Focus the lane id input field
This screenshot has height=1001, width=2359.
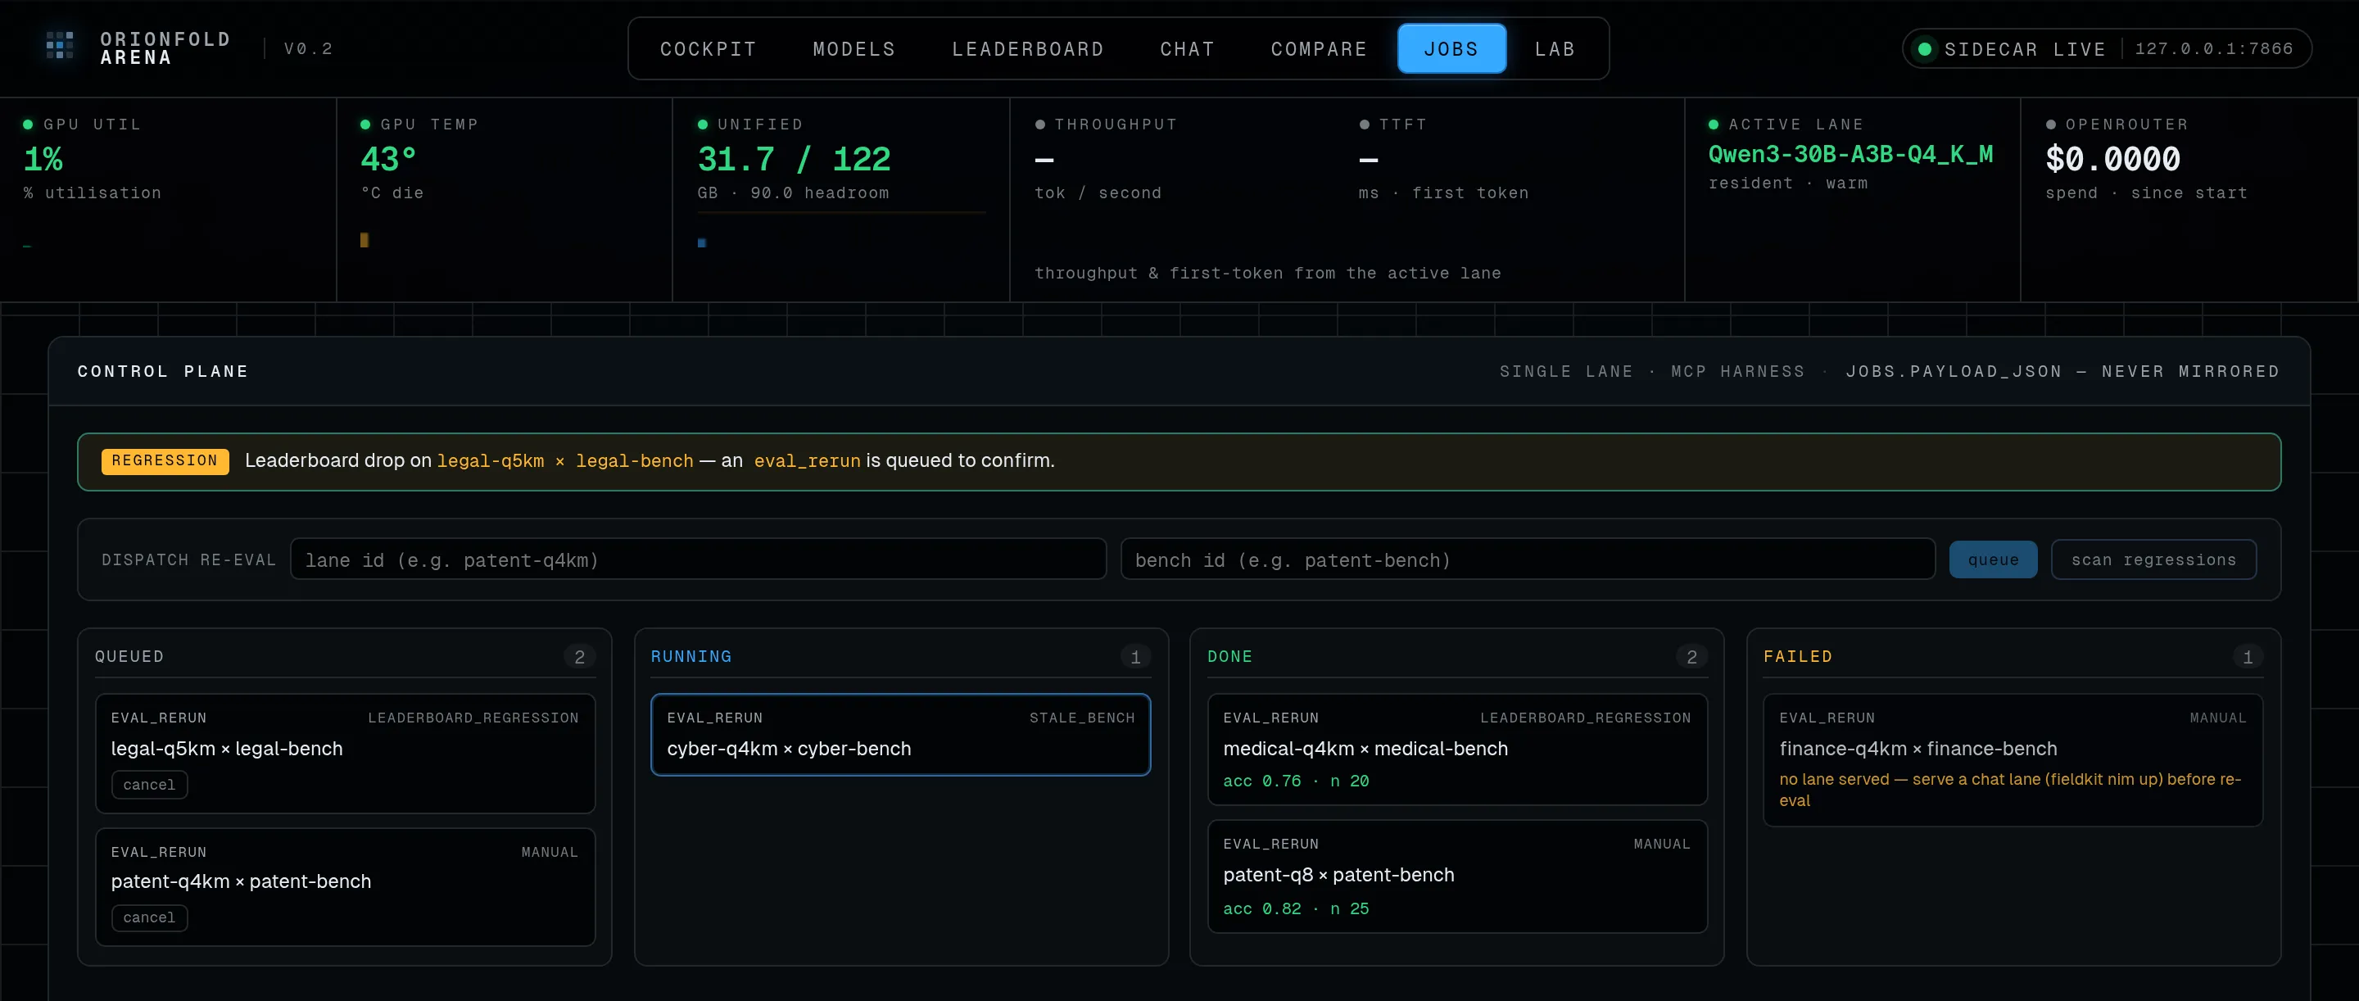pos(698,559)
